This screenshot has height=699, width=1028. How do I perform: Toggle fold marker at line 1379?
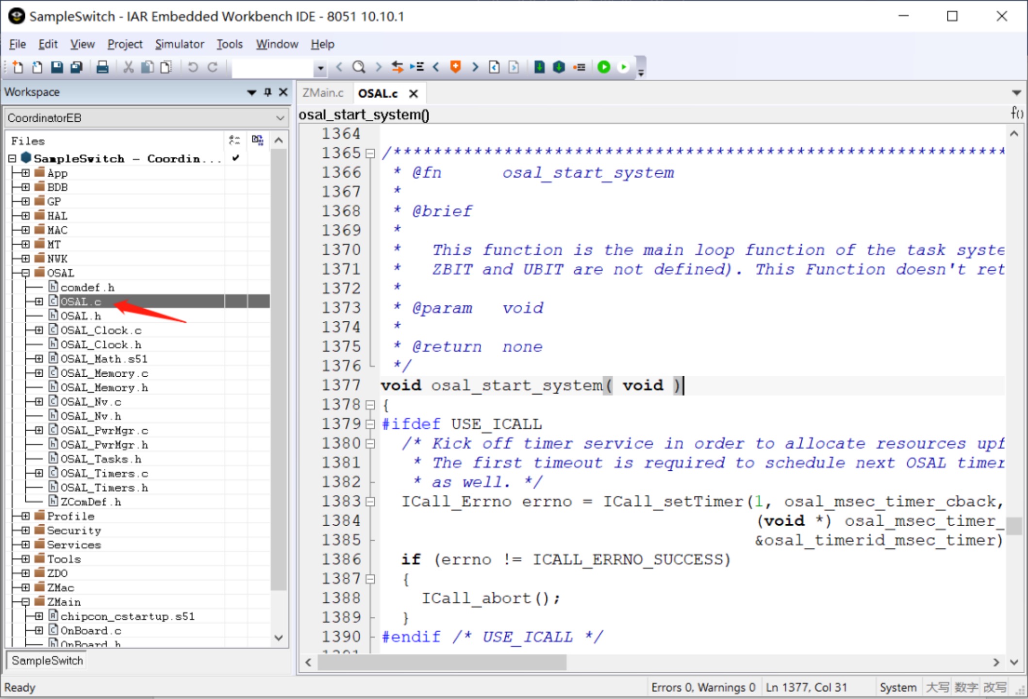pos(370,424)
